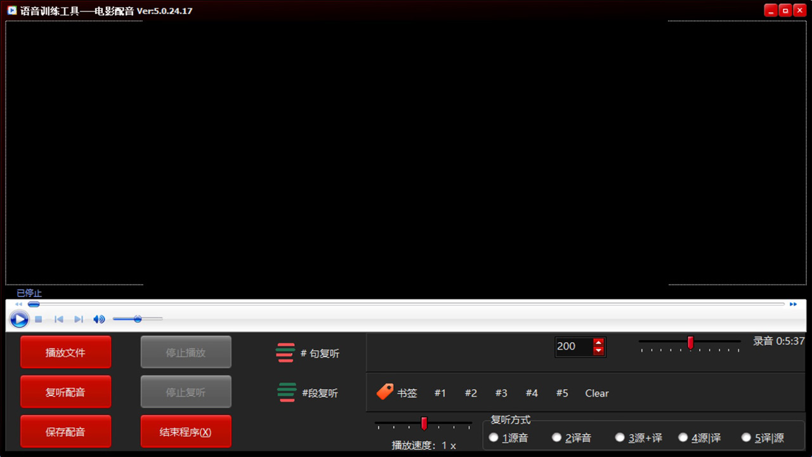The width and height of the screenshot is (812, 457).
Task: Click the playback speed slider handle
Action: click(424, 423)
